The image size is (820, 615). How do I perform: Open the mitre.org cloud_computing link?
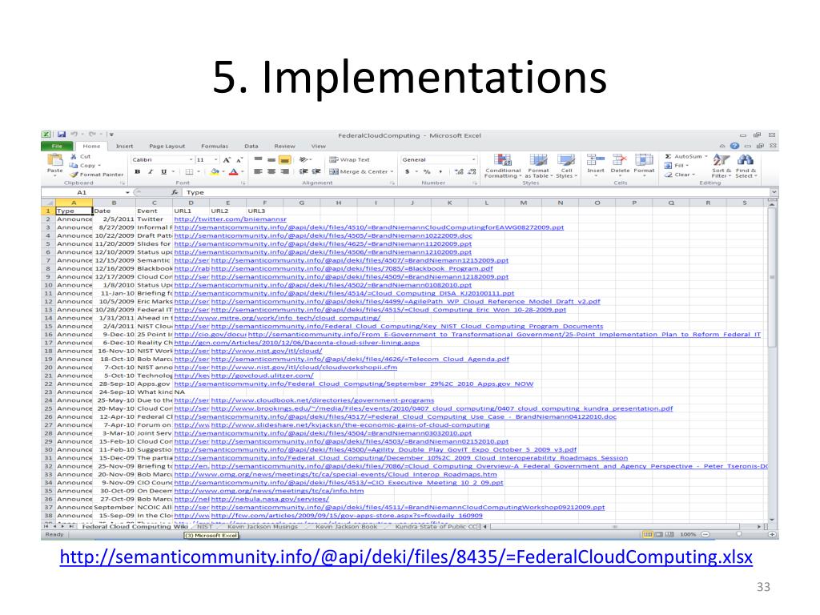click(x=277, y=317)
